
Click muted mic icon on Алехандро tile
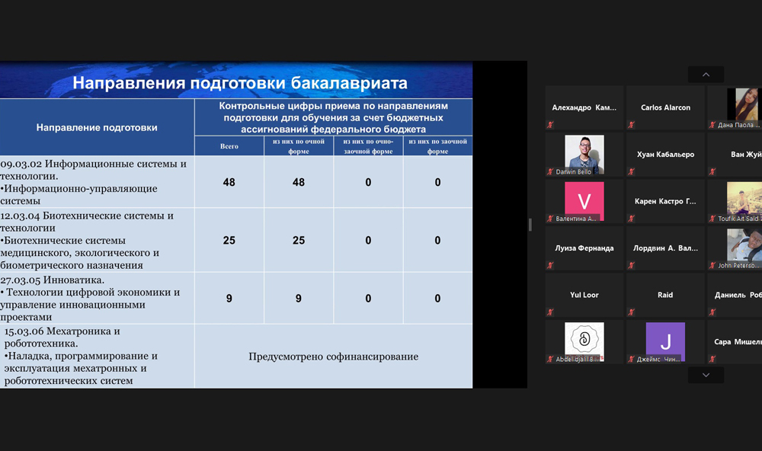click(549, 124)
